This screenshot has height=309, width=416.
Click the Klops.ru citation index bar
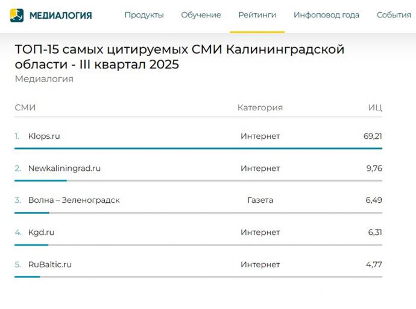(198, 148)
